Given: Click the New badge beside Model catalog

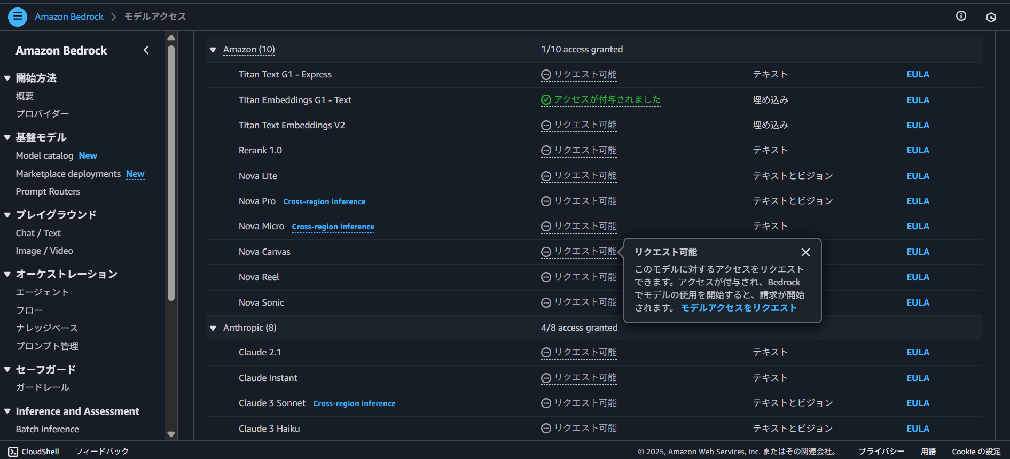Looking at the screenshot, I should point(88,155).
